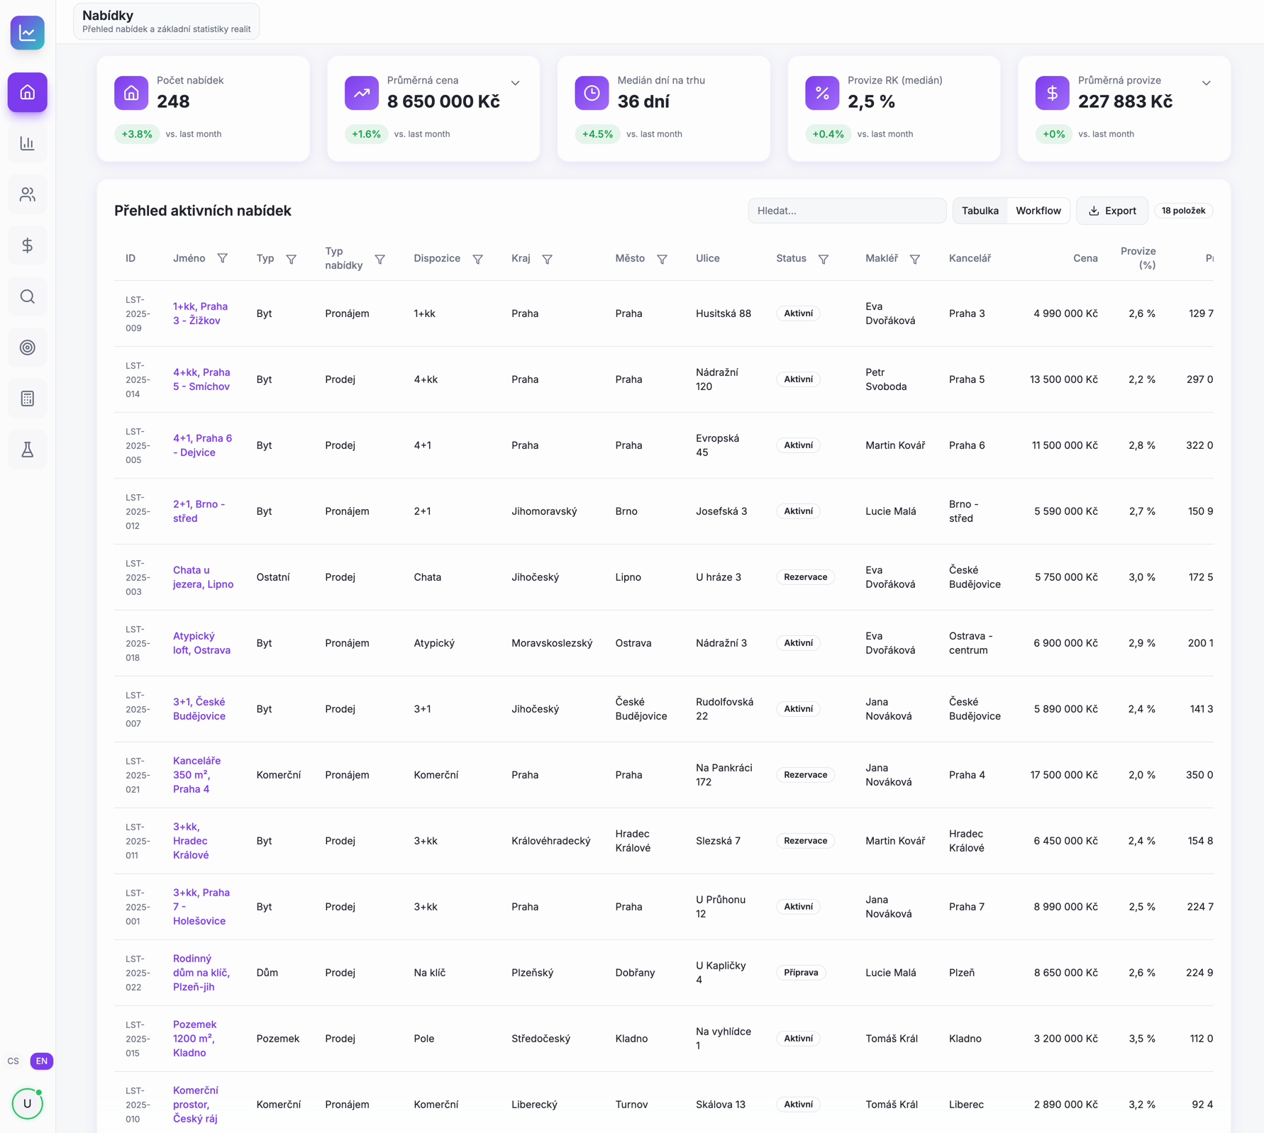Expand the Průměrná provize card options
1264x1133 pixels.
click(x=1207, y=82)
